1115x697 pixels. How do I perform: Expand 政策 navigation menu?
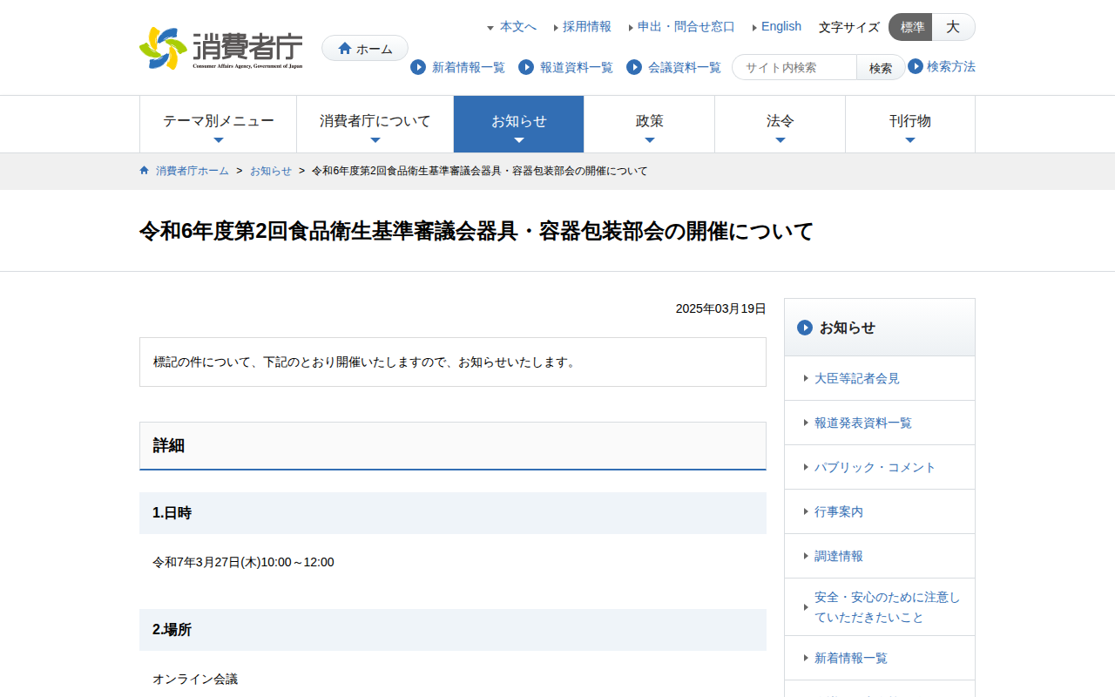[650, 125]
